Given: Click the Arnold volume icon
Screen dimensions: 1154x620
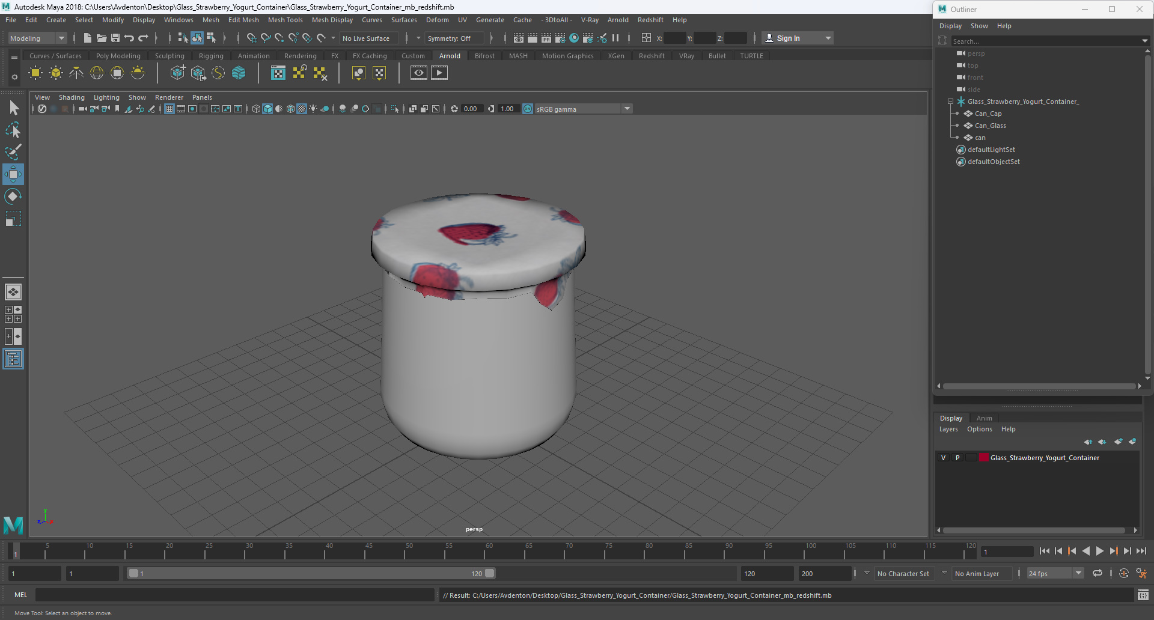Looking at the screenshot, I should pos(239,73).
